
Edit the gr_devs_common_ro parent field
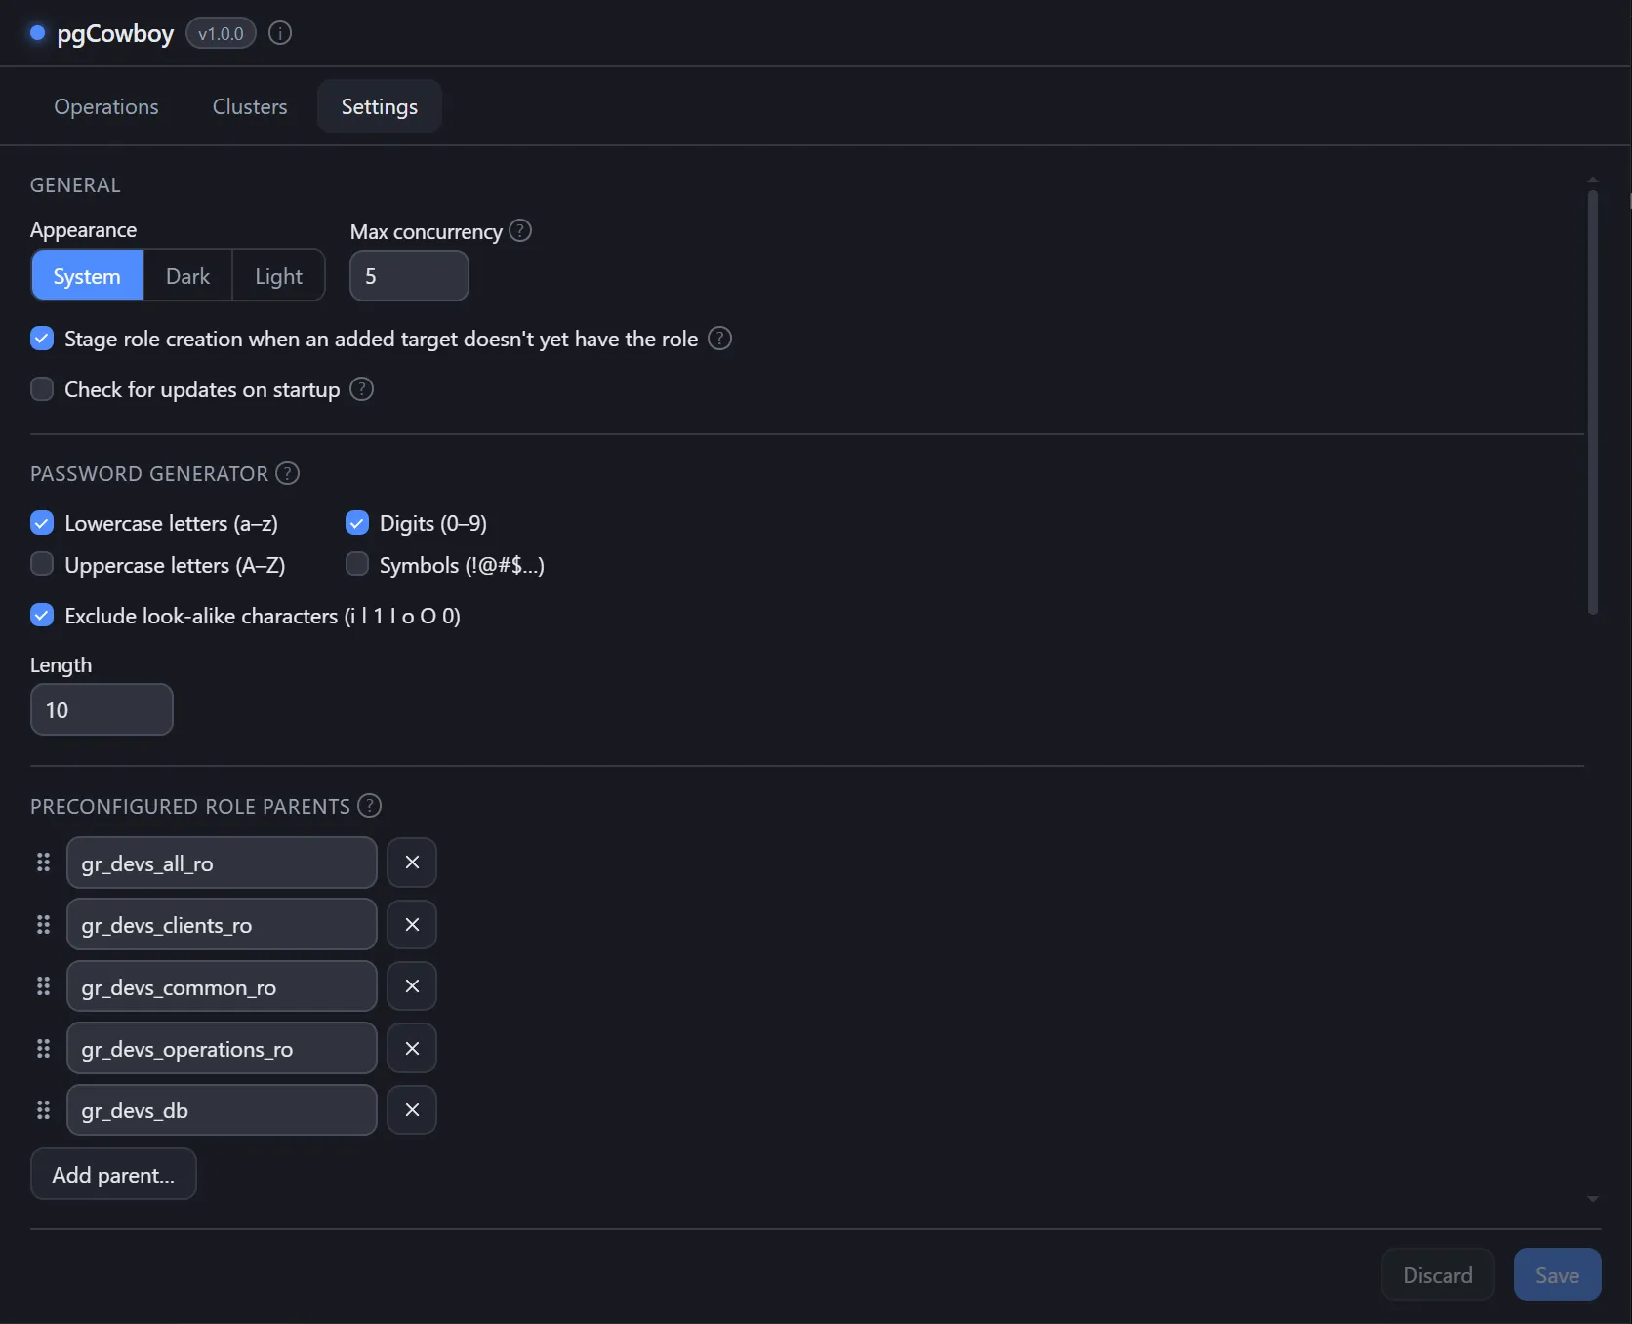pyautogui.click(x=222, y=986)
